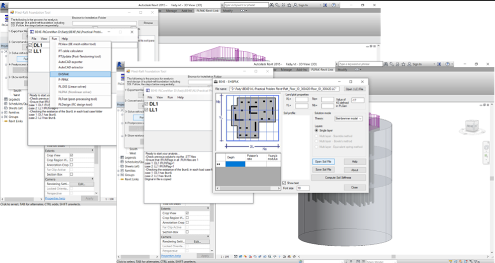The width and height of the screenshot is (495, 263).
Task: Toggle the LL1 checkbox in upper PLCoreMan window
Action: tap(31, 51)
